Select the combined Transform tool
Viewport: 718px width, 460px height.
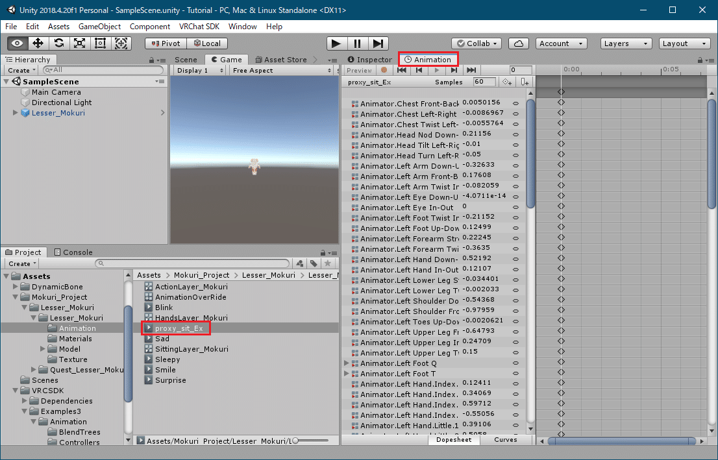click(121, 43)
